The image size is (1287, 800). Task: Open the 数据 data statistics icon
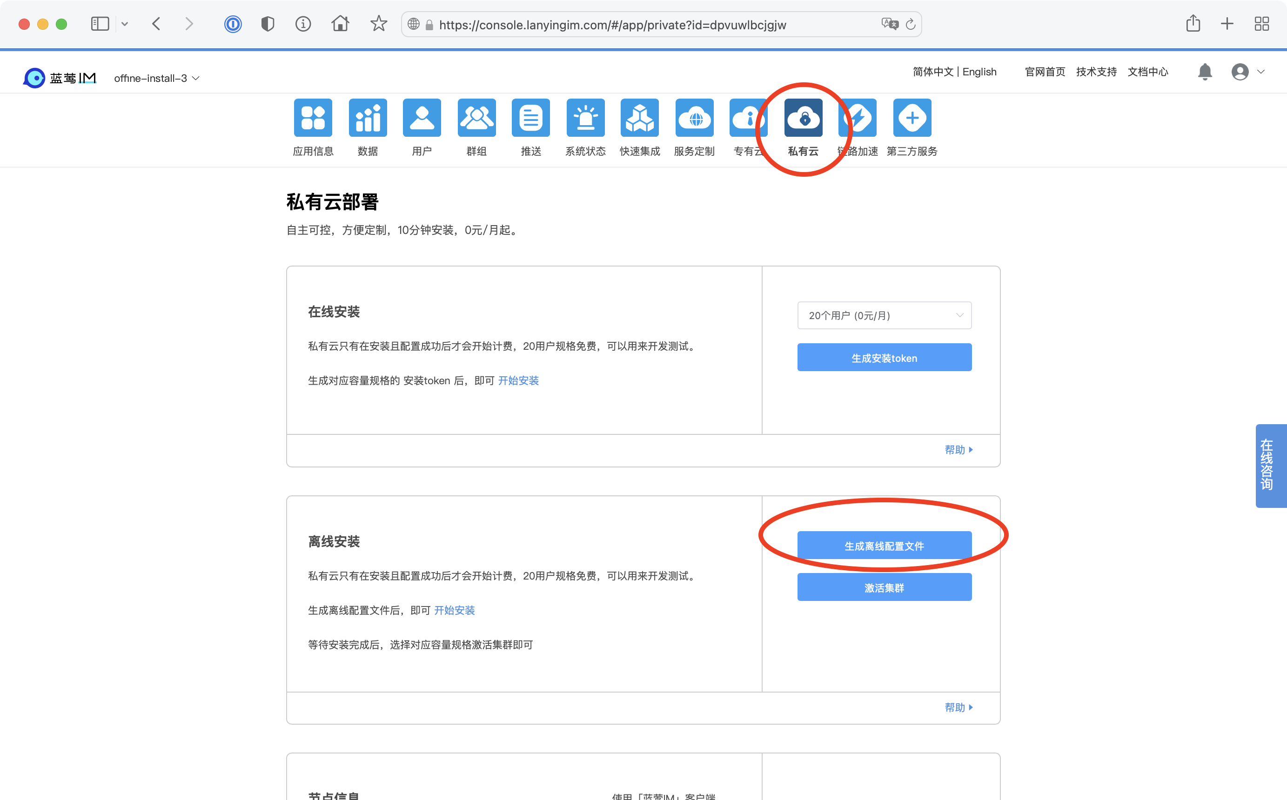367,118
